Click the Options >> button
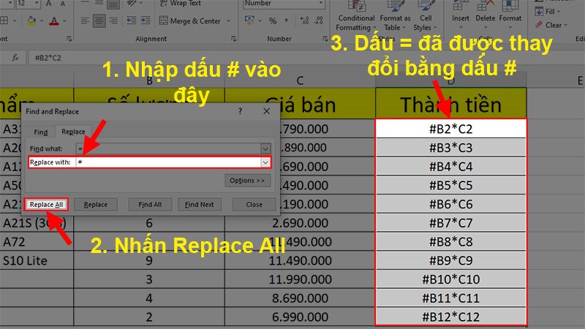Screen dimensions: 585x329 coord(247,181)
